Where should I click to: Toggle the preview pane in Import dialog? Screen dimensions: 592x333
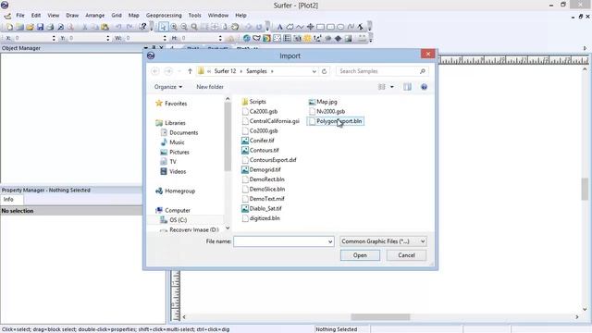(407, 87)
